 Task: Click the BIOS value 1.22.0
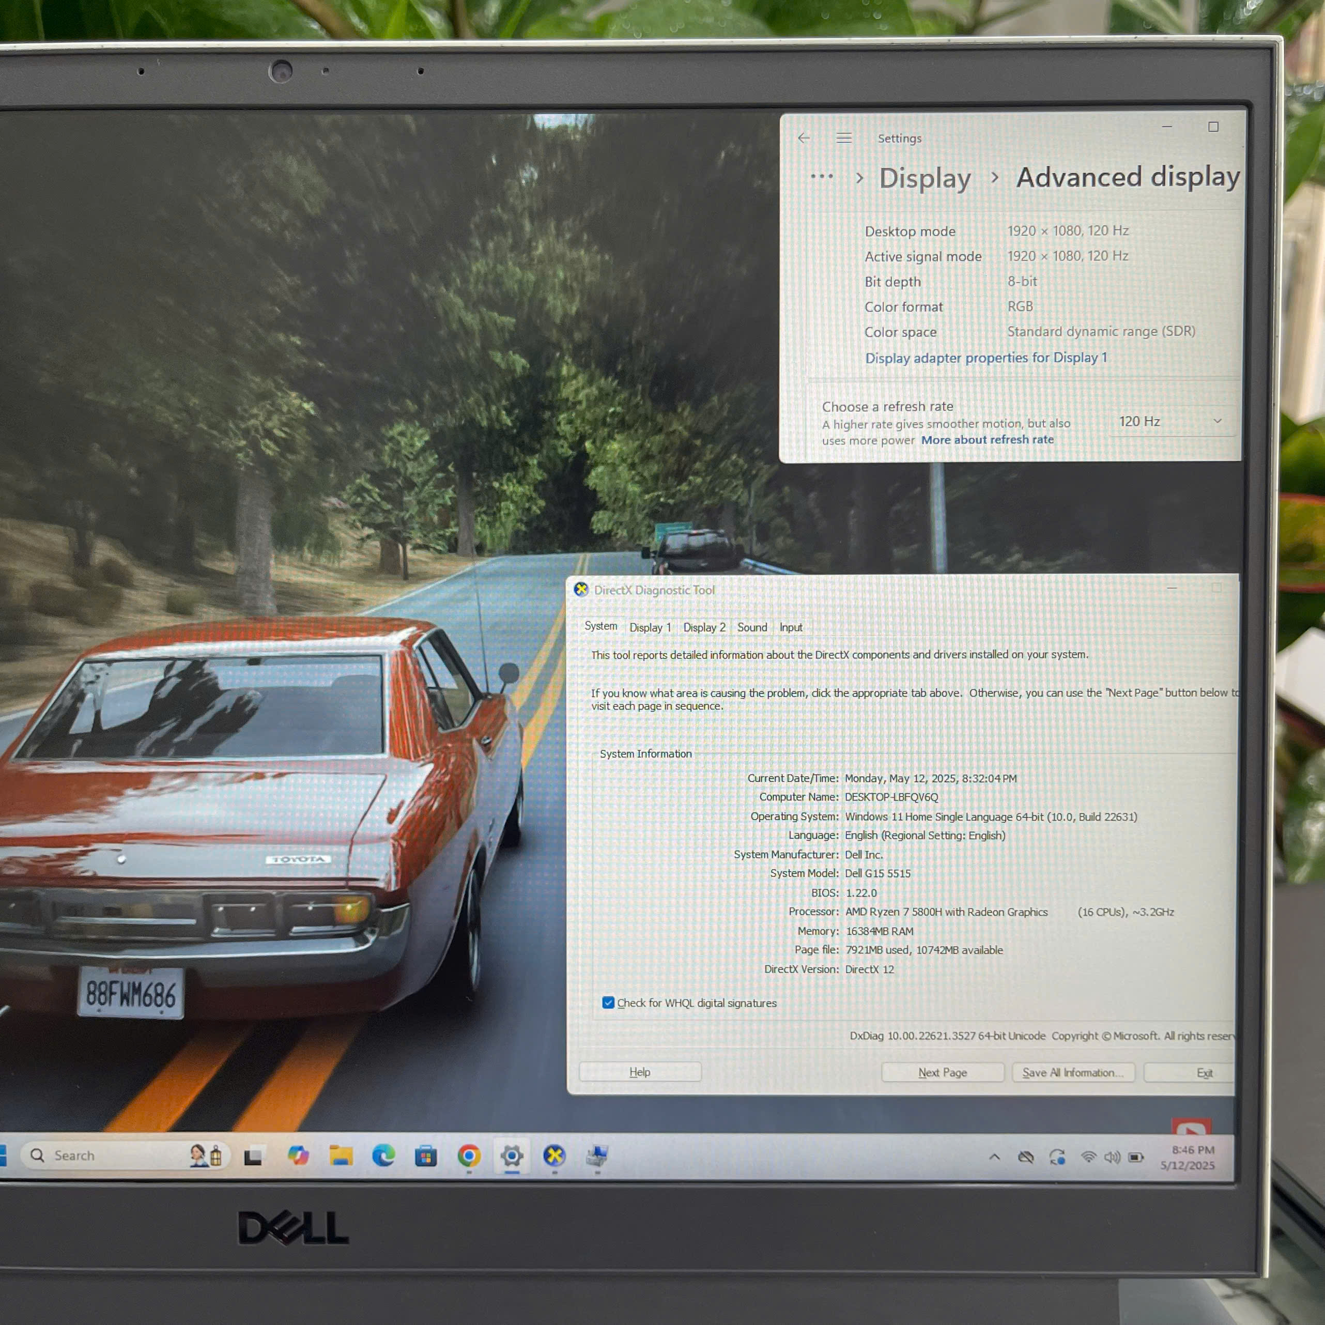tap(861, 892)
